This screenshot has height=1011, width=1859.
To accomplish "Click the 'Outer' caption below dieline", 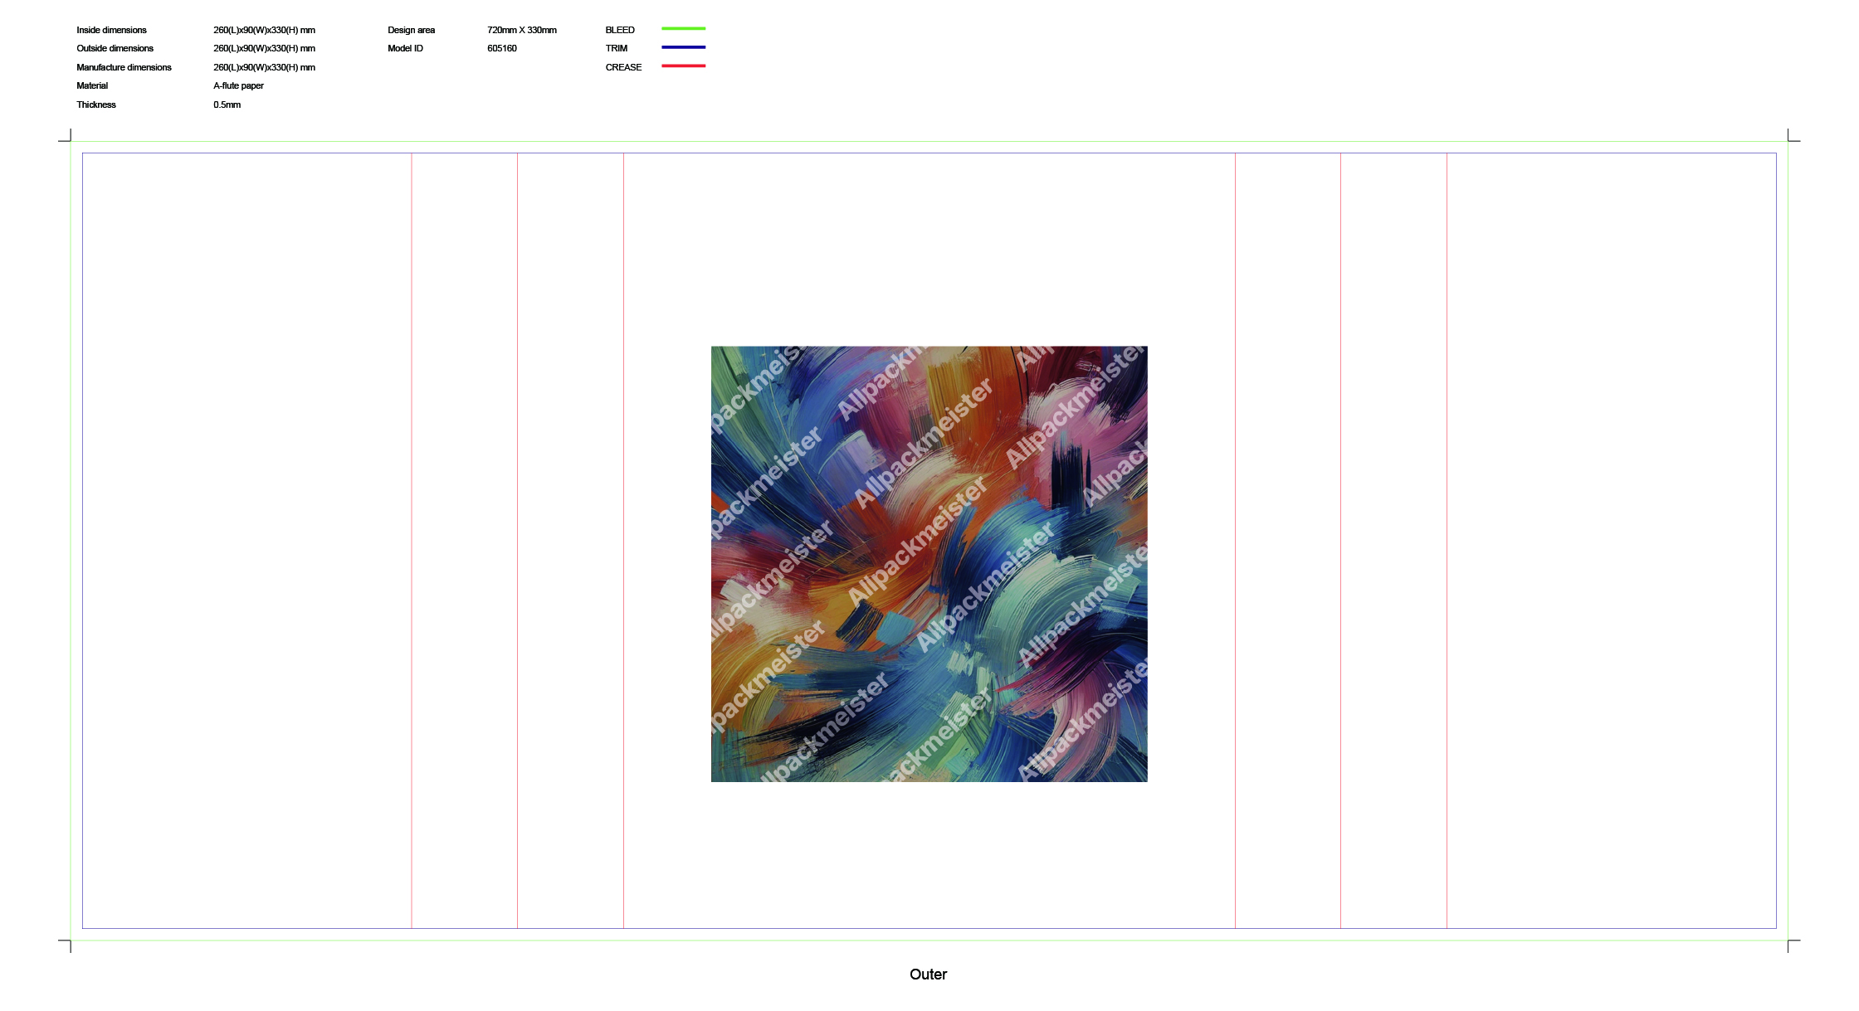I will coord(928,975).
